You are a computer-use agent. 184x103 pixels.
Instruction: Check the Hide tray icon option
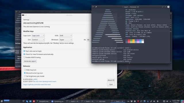pos(25,70)
